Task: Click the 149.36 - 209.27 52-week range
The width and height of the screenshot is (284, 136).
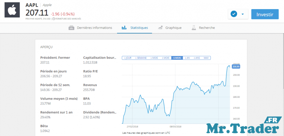Action: tap(51, 90)
